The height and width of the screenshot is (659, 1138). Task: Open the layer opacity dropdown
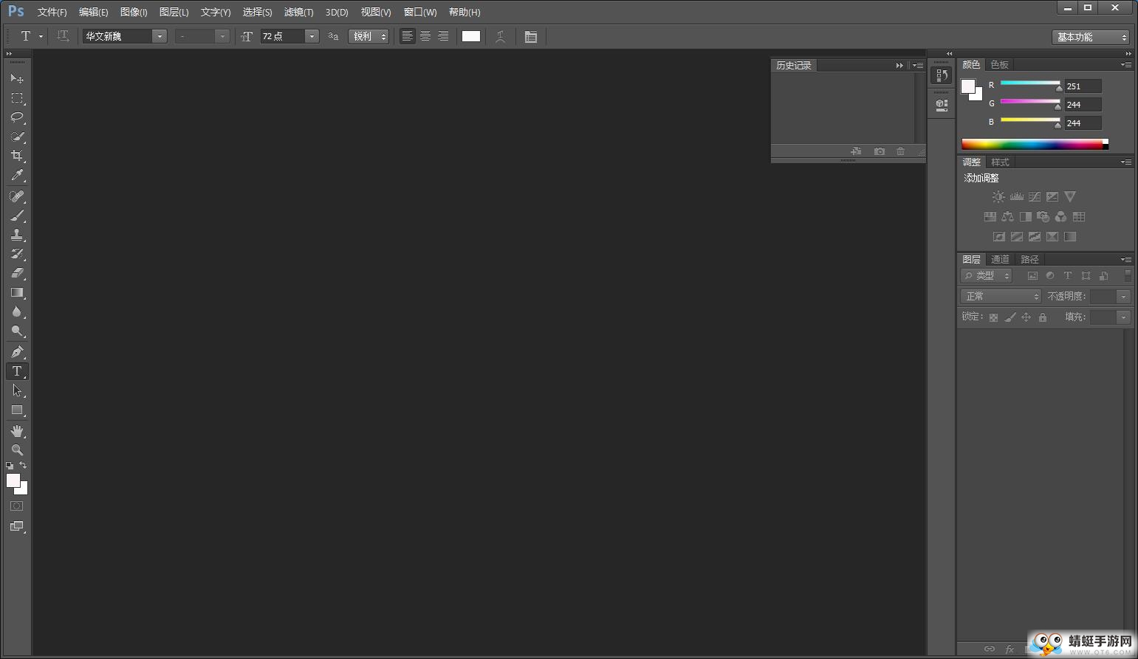(1123, 297)
